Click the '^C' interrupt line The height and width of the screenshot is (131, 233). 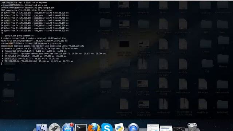pyautogui.click(x=2, y=33)
